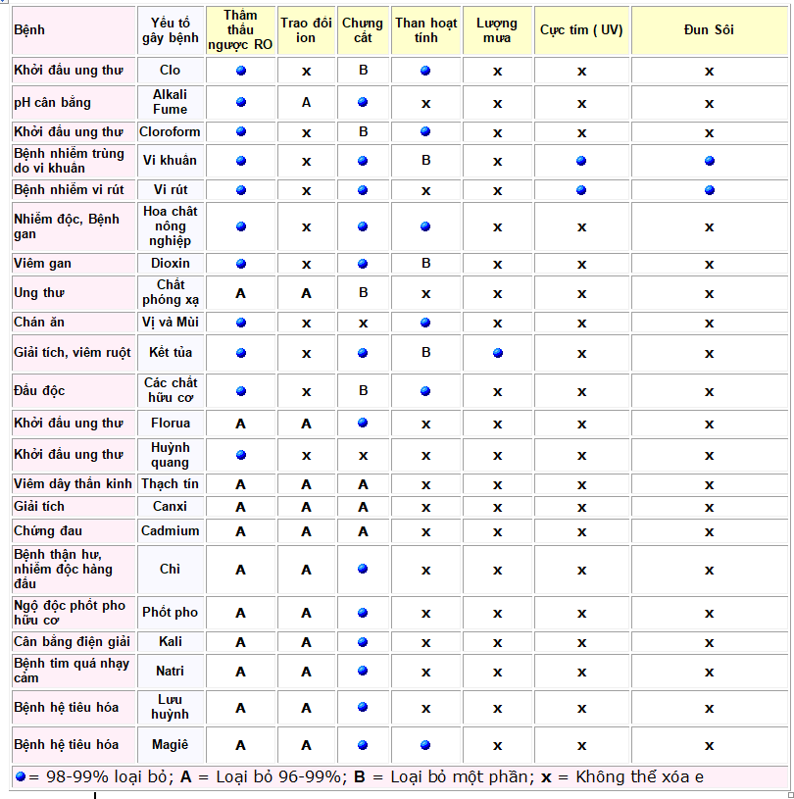Click the "Huỳnh quang" factor cell
Screen dimensions: 794x799
point(171,455)
